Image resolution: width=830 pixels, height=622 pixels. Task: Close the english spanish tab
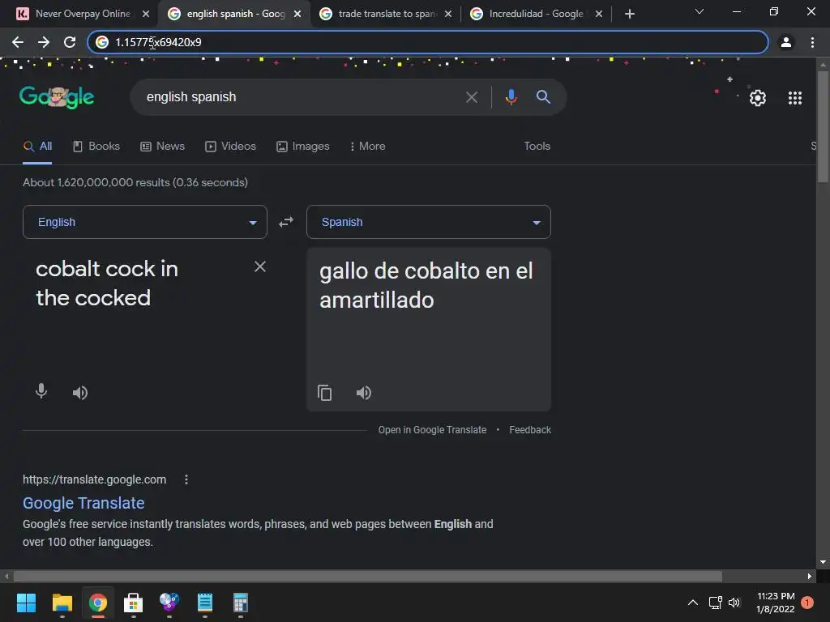[297, 14]
